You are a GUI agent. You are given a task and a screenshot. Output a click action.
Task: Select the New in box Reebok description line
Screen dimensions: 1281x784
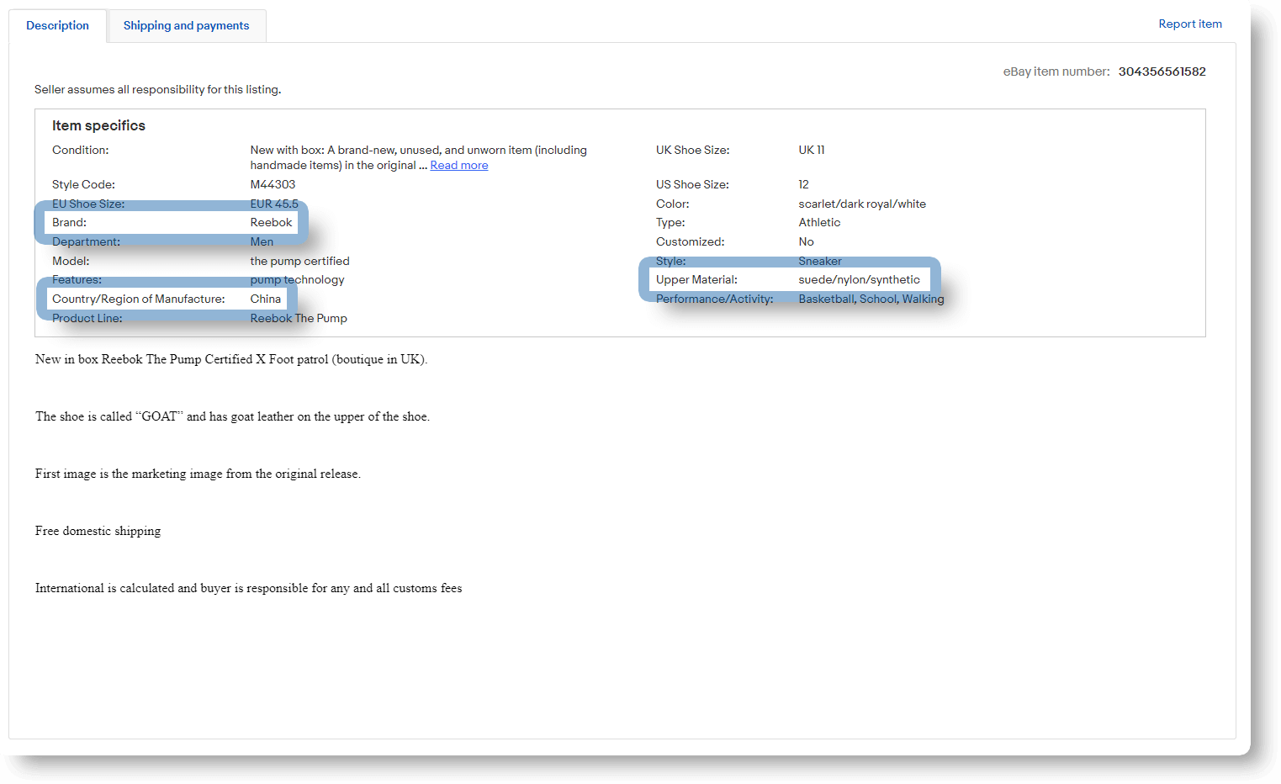pyautogui.click(x=231, y=359)
